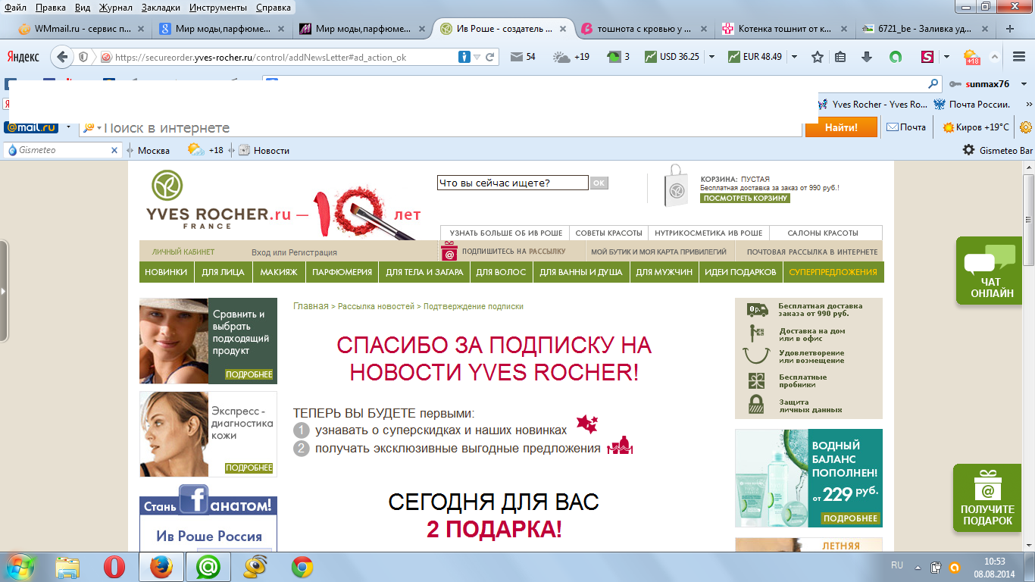Image resolution: width=1035 pixels, height=582 pixels.
Task: Expand the URL bar history dropdown arrow
Action: point(477,57)
